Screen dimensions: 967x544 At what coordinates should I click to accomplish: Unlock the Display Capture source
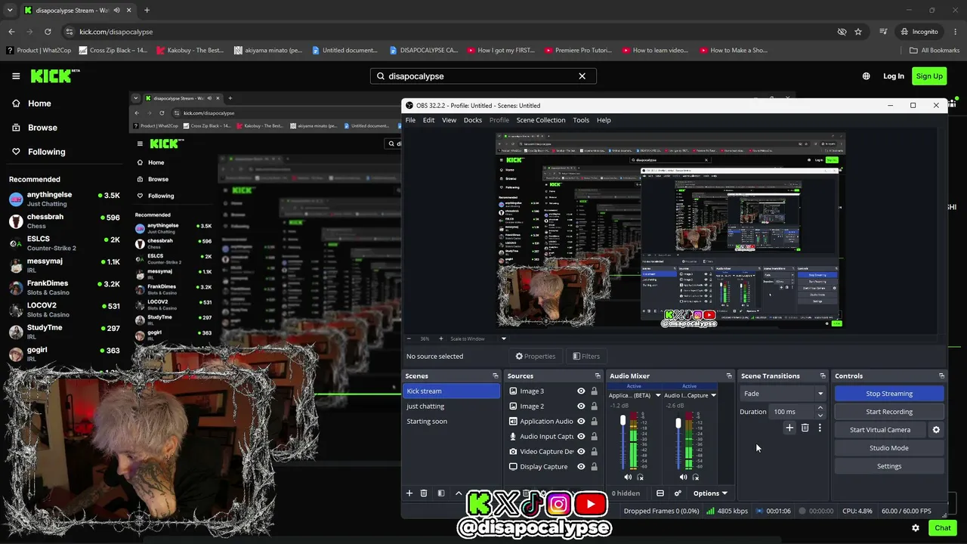pyautogui.click(x=594, y=467)
